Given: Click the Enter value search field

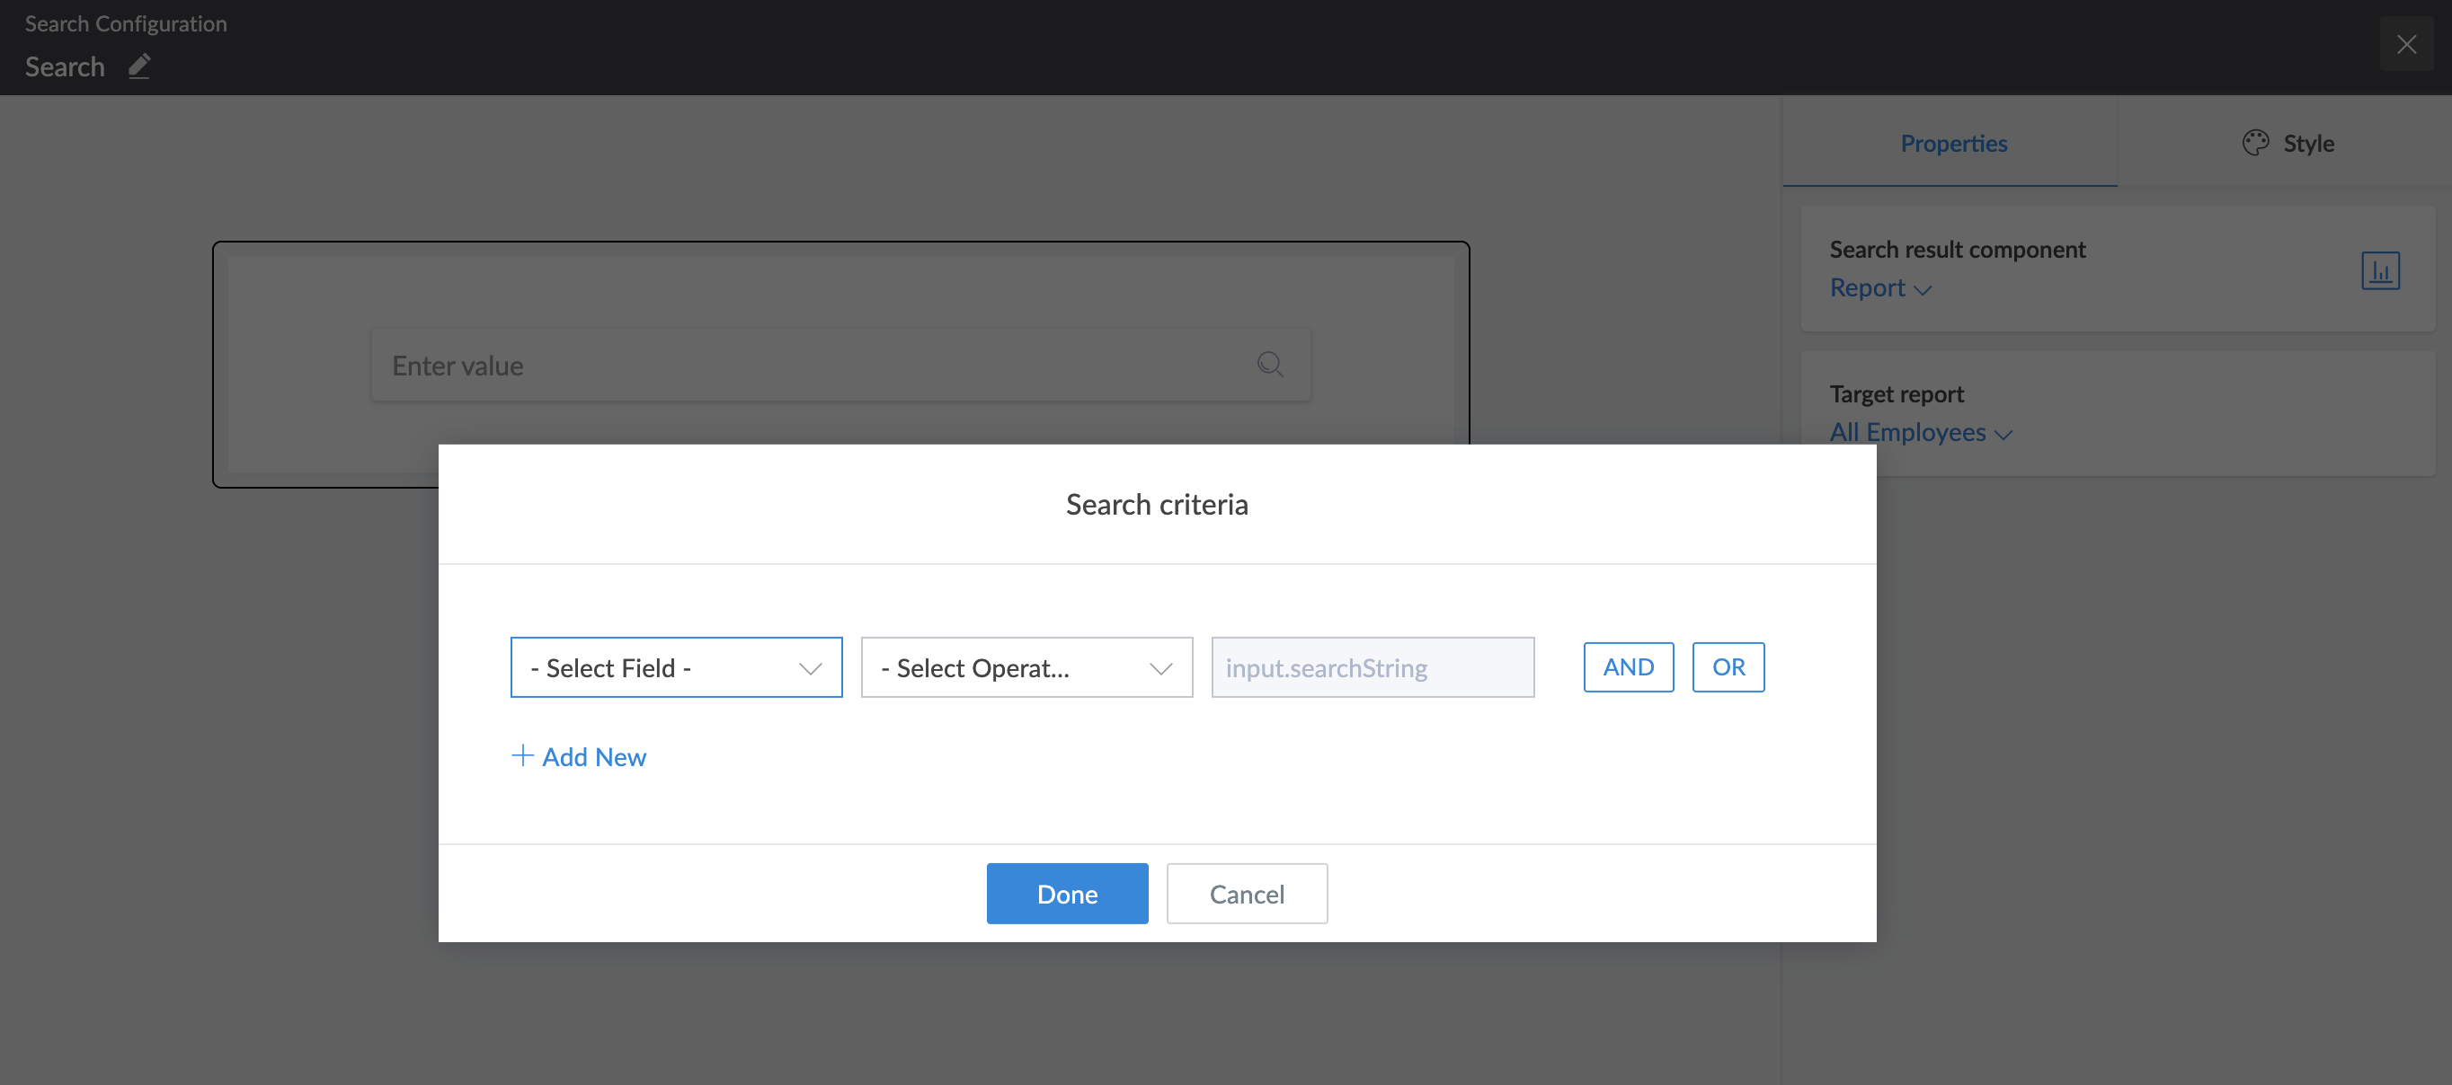Looking at the screenshot, I should (x=809, y=366).
